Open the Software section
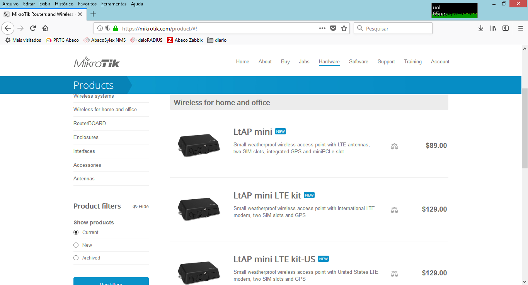The height and width of the screenshot is (285, 528). click(359, 62)
